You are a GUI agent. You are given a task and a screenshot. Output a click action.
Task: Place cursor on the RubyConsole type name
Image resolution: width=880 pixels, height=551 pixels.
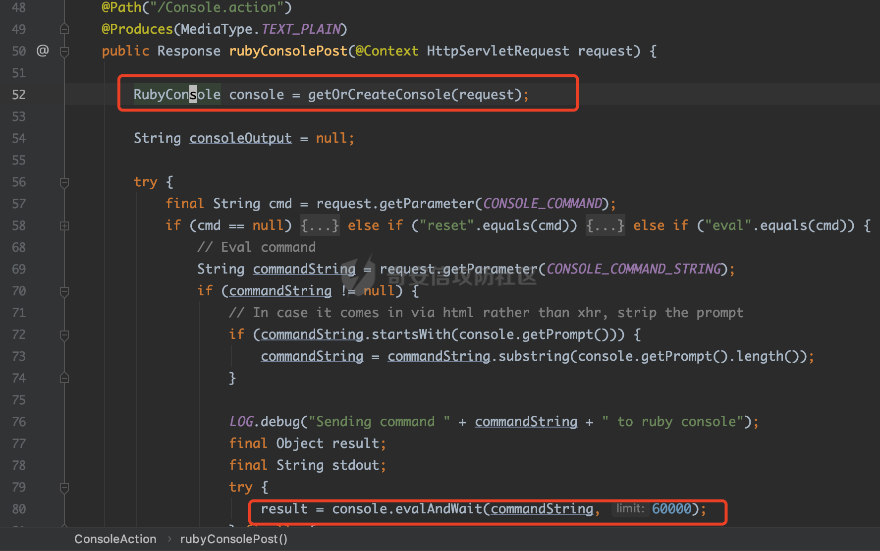176,95
